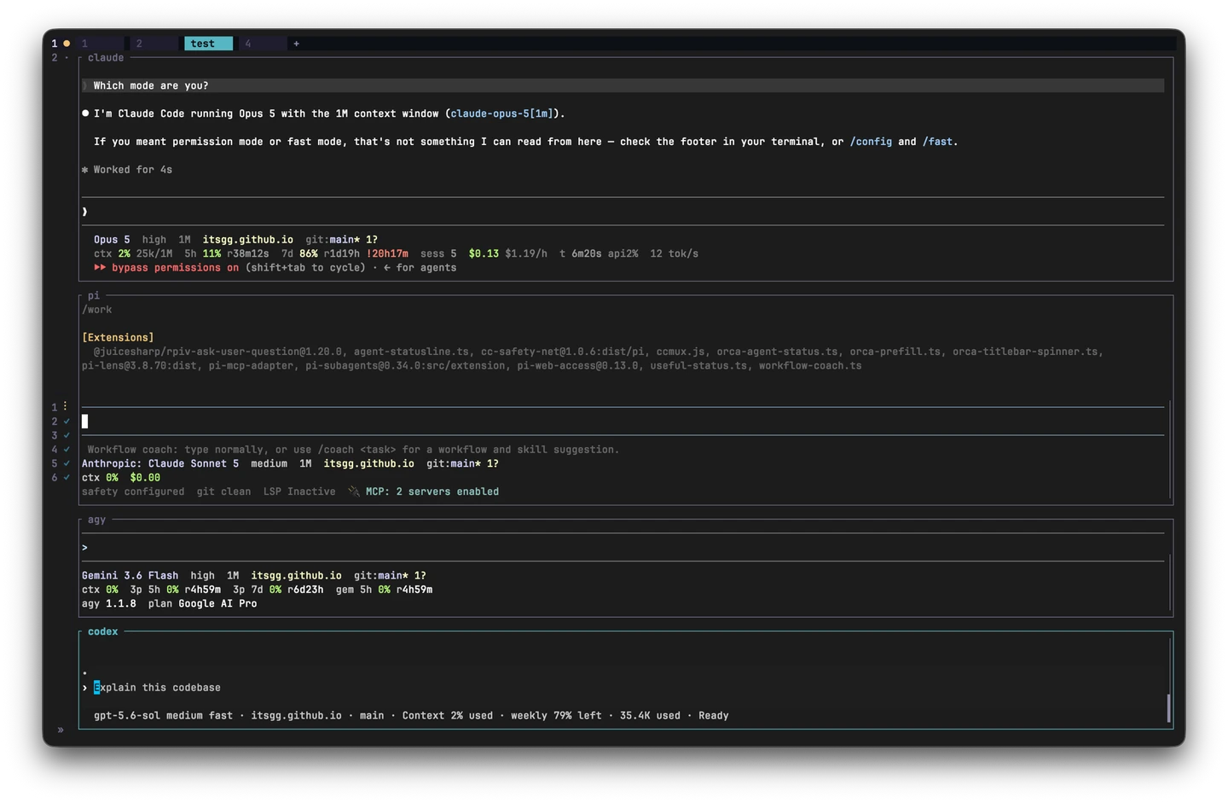
Task: Click the checkmark beside sidebar number 6
Action: click(67, 477)
